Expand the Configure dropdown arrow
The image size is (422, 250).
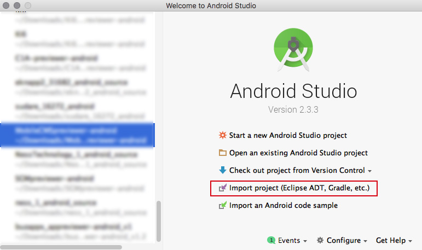pos(365,241)
